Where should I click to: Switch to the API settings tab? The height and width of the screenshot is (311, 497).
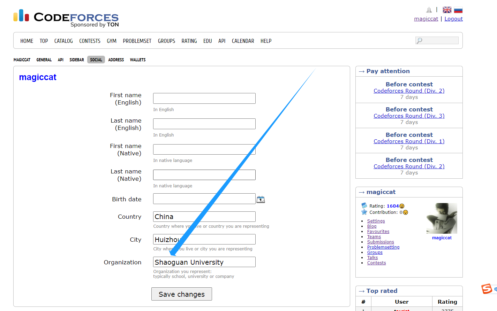tap(61, 60)
